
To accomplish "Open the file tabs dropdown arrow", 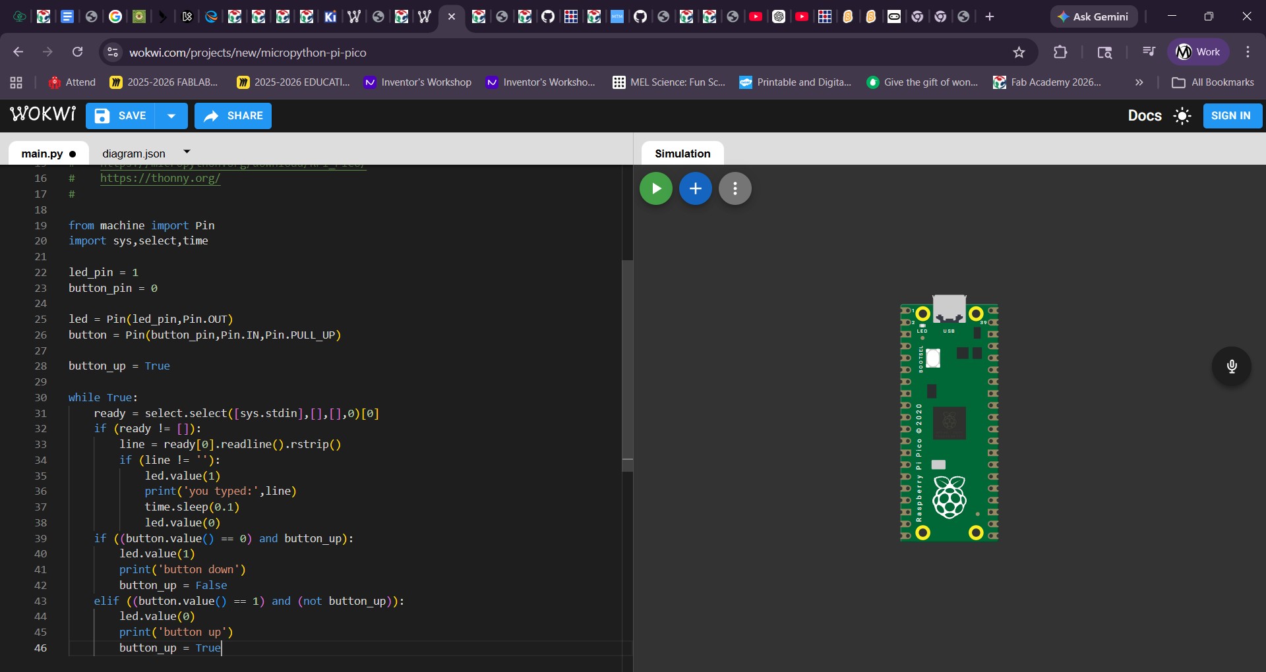I will coord(187,152).
